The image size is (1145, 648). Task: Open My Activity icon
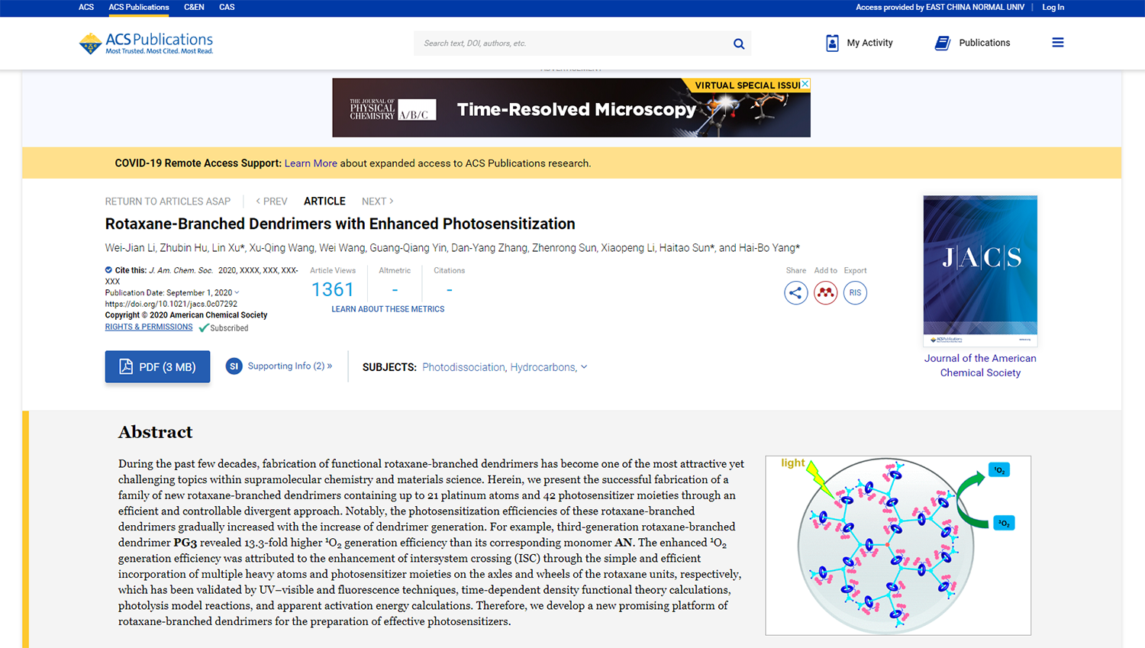832,44
